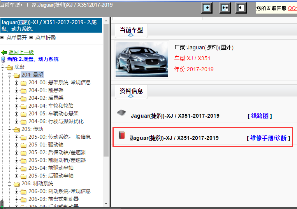Click the database icon beside 当前:2.底盘
The height and width of the screenshot is (209, 297).
(x=3, y=59)
